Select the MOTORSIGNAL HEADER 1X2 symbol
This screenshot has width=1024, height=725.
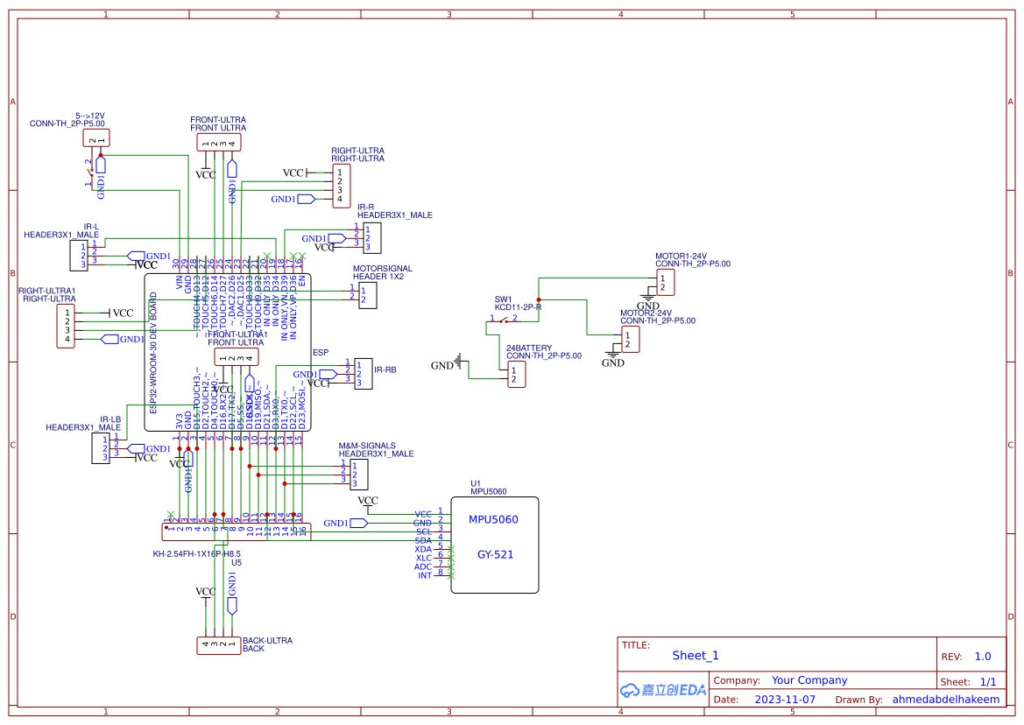pos(368,294)
